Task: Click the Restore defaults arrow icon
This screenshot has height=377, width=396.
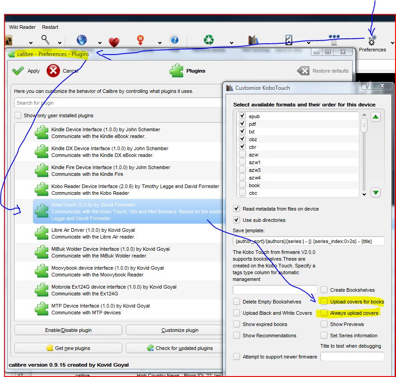Action: pos(303,71)
